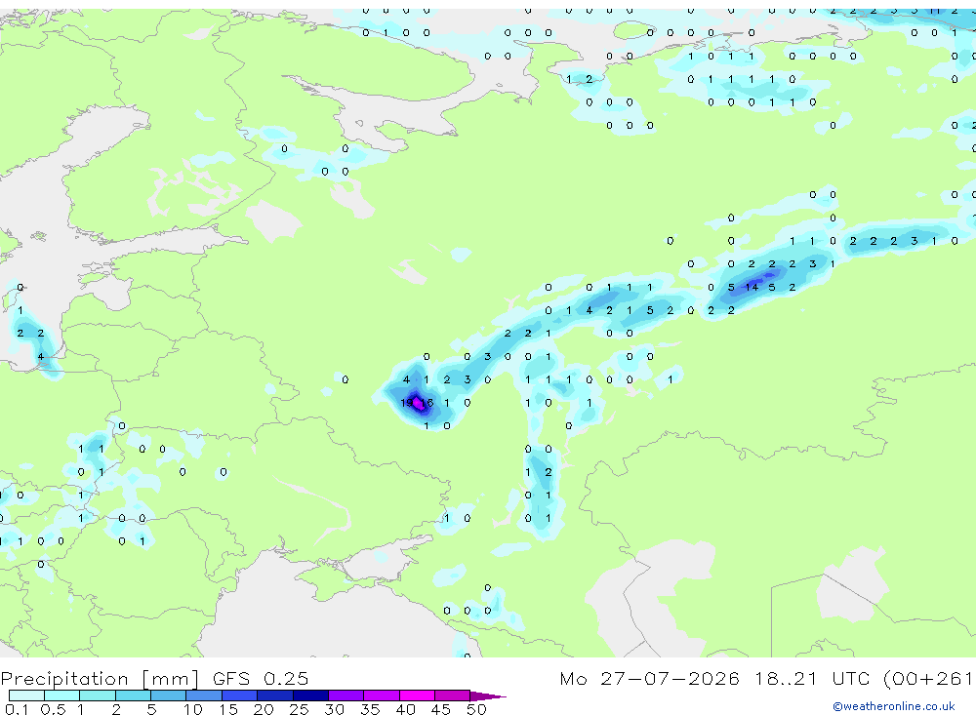Click the 'Precipitation [mm] GFS 0.25' title

[154, 678]
